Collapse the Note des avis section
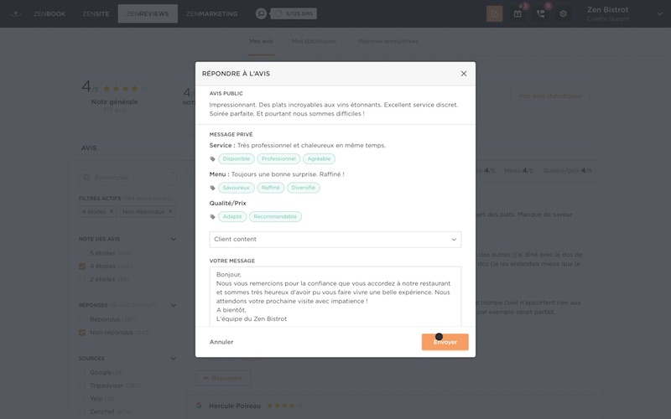Viewport: 671px width, 419px height. pyautogui.click(x=173, y=239)
